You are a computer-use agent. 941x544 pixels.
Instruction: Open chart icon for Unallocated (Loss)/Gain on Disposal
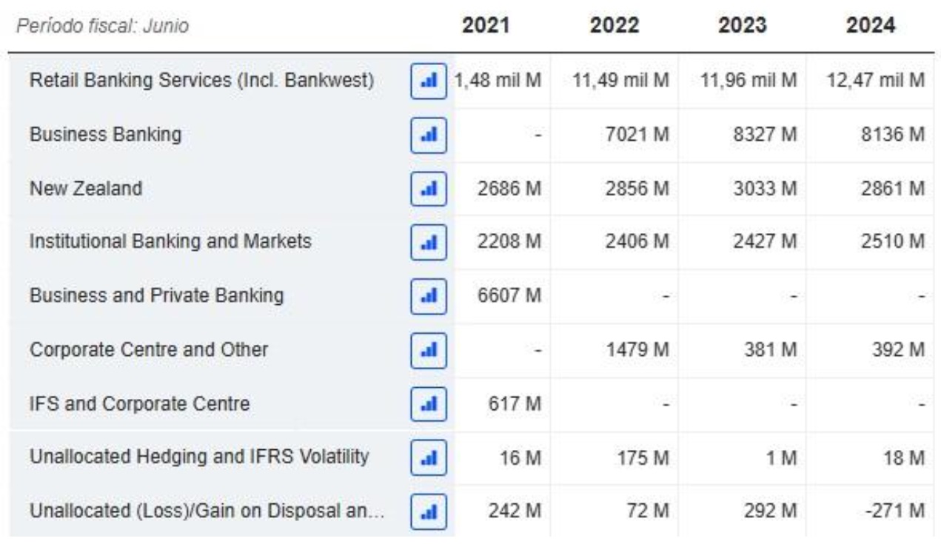(x=429, y=511)
